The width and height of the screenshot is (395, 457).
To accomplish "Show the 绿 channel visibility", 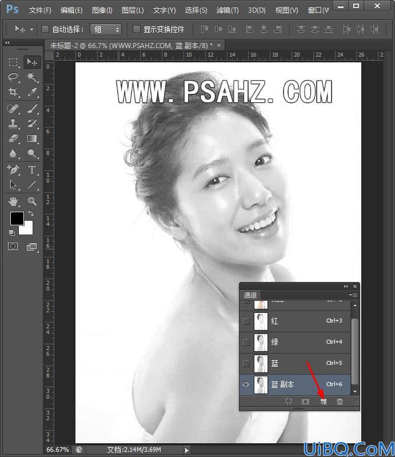I will point(246,342).
